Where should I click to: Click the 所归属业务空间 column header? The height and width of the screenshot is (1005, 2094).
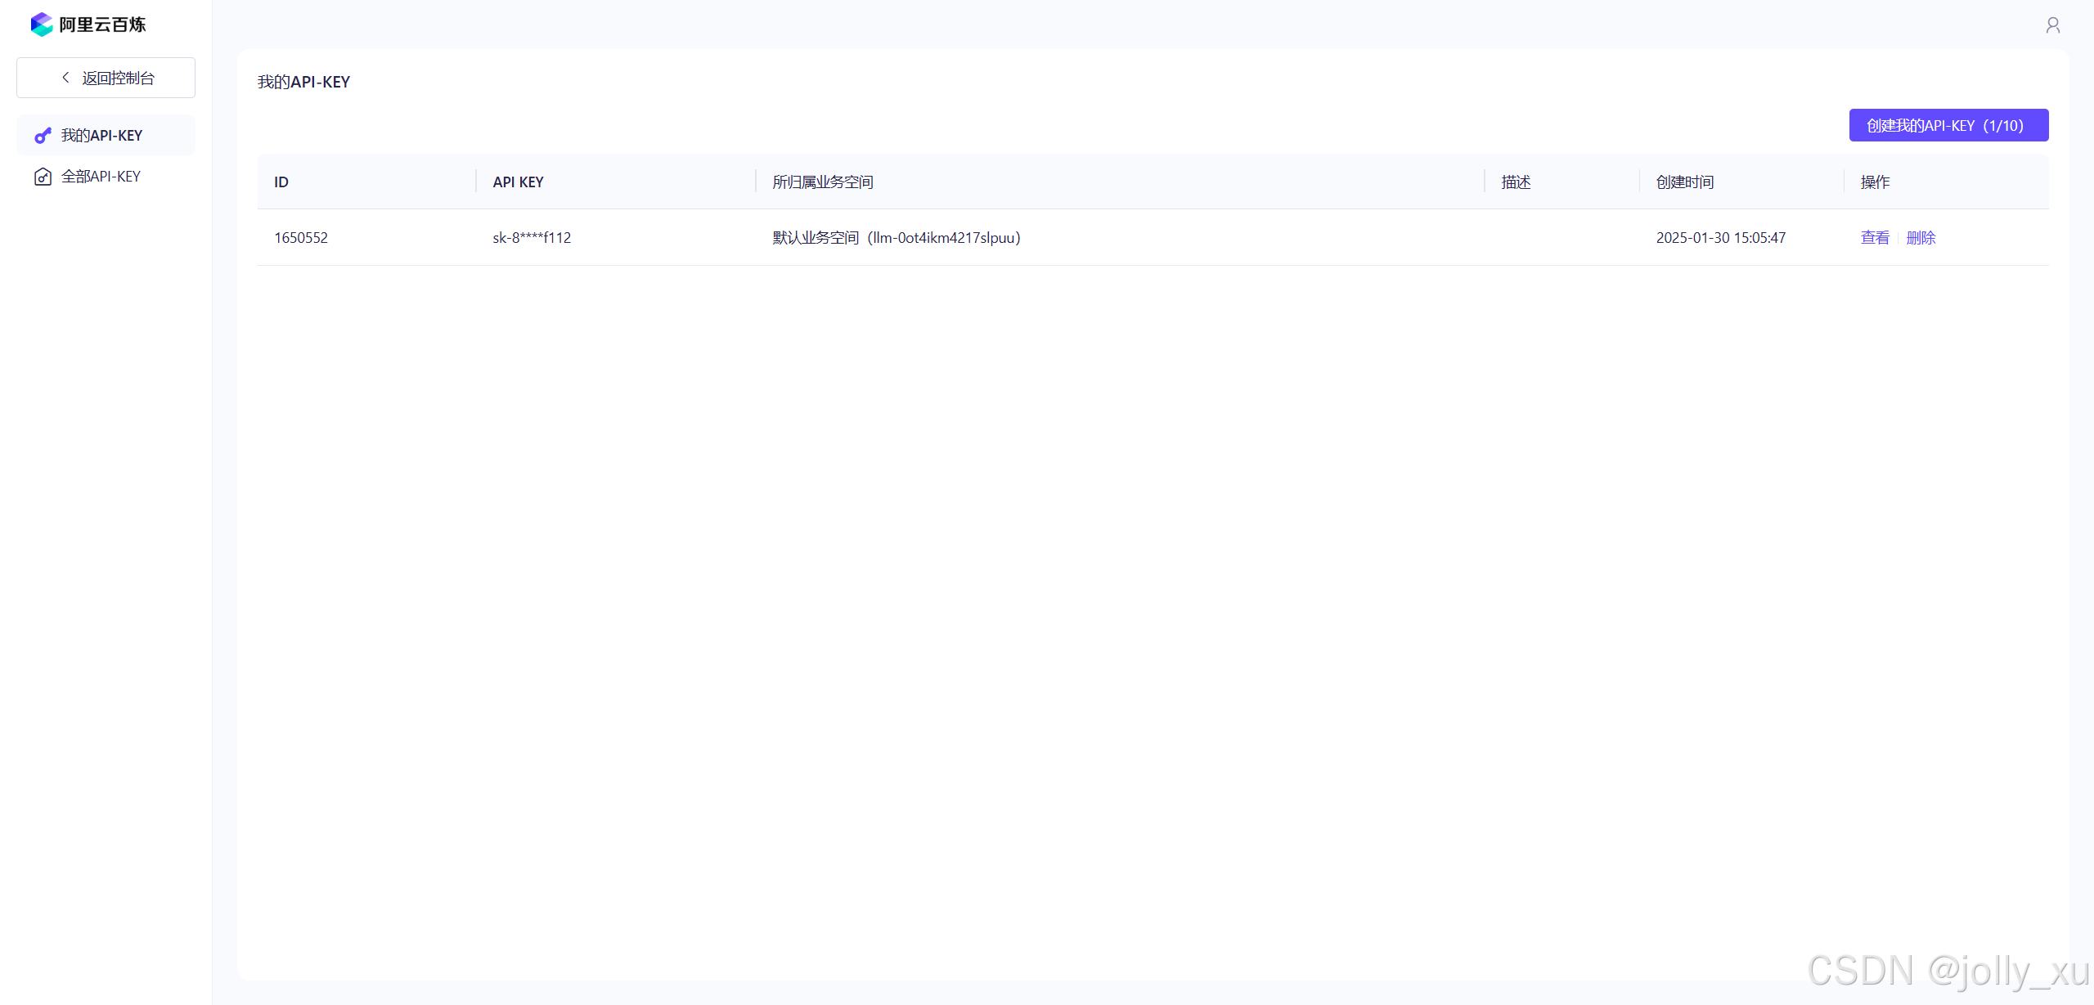point(822,182)
